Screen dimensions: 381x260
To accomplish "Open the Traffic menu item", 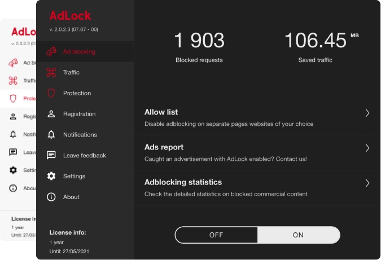I will [x=71, y=72].
